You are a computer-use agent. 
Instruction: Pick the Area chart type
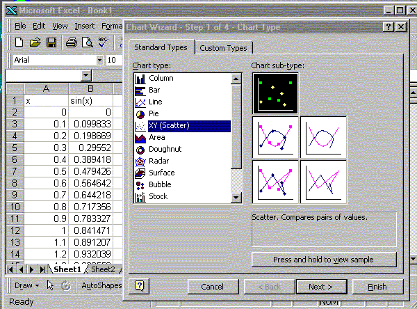182,138
